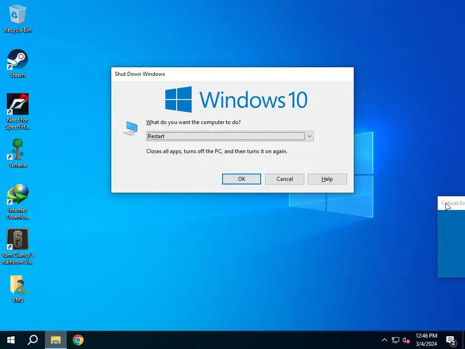Viewport: 465px width, 349px height.
Task: Select the Terraria desktop shortcut
Action: 18,154
